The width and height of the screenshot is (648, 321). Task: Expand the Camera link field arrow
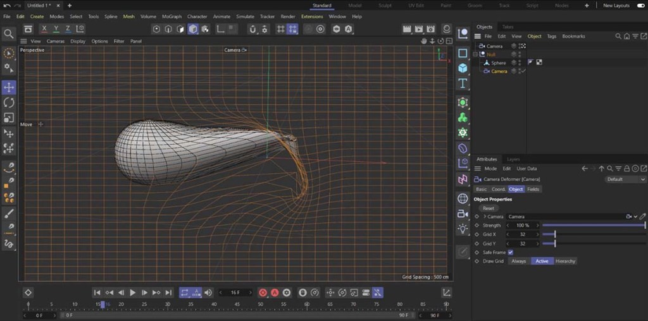point(485,217)
